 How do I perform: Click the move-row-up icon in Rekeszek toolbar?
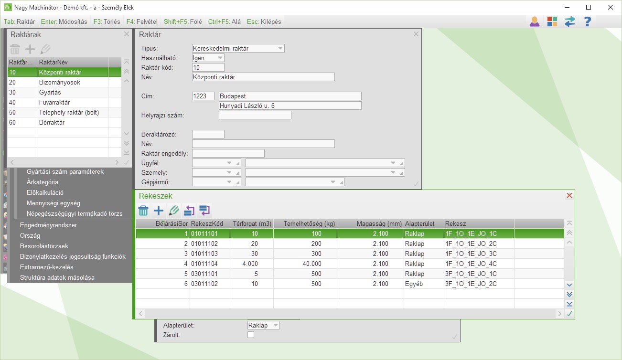[x=189, y=211]
